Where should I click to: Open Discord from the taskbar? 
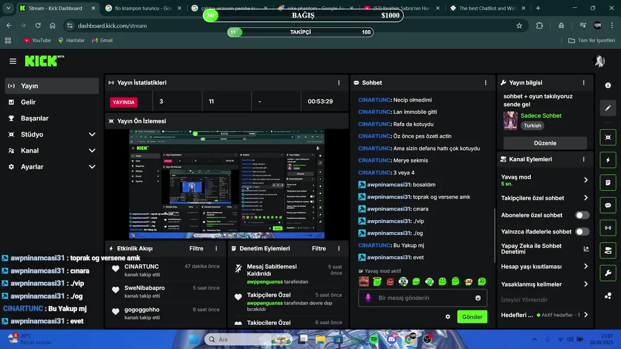[392, 340]
